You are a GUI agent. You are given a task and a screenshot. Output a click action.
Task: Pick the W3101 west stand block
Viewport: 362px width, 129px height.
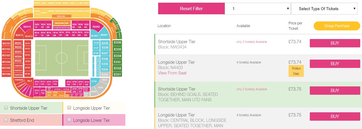coord(6,43)
